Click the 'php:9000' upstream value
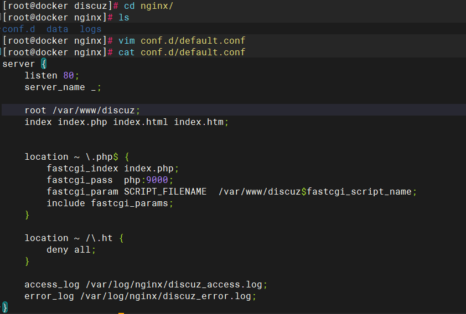The width and height of the screenshot is (466, 314). coord(146,180)
